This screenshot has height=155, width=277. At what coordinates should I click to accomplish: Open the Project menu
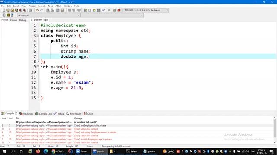tap(32, 6)
